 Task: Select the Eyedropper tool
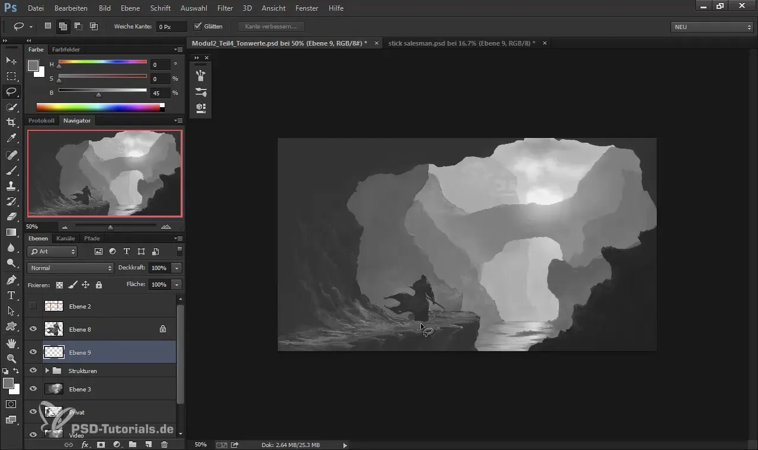pos(11,138)
